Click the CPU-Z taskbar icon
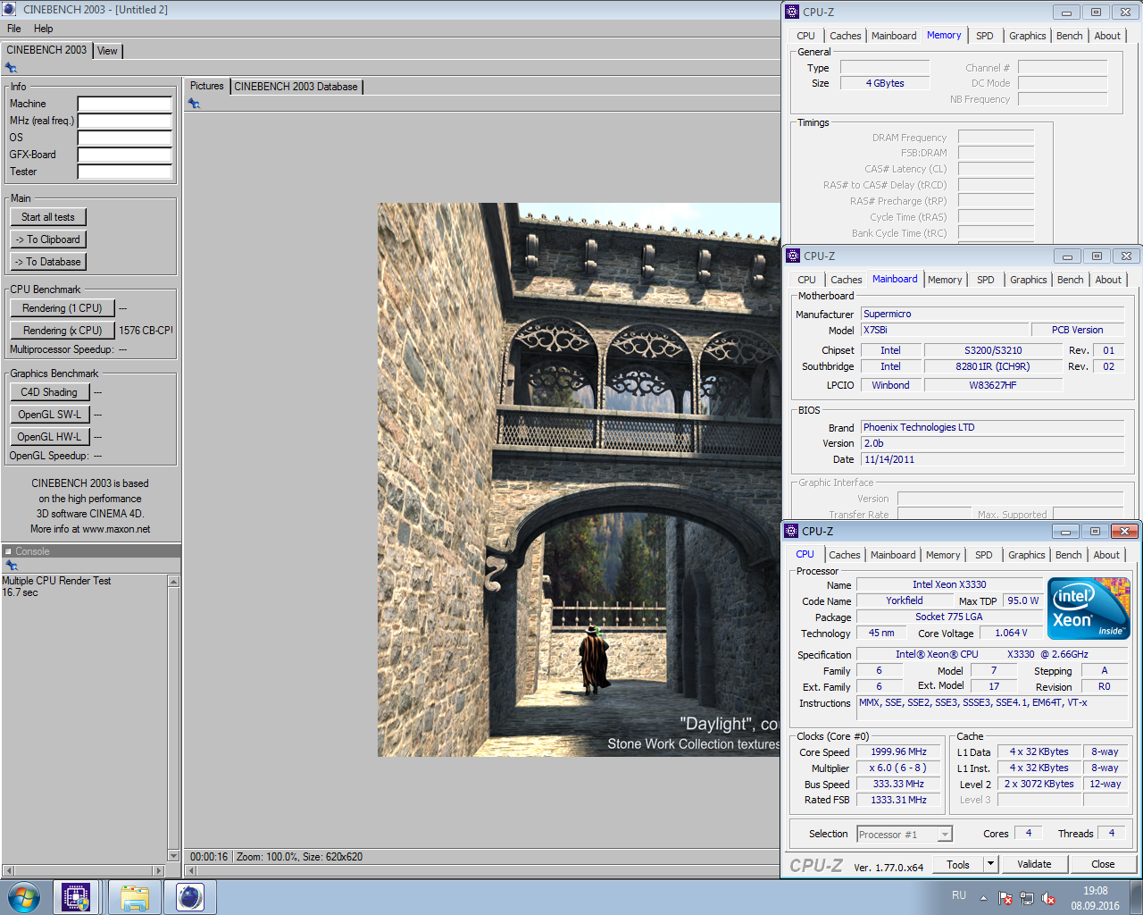Screen dimensions: 1143x915 pyautogui.click(x=76, y=897)
